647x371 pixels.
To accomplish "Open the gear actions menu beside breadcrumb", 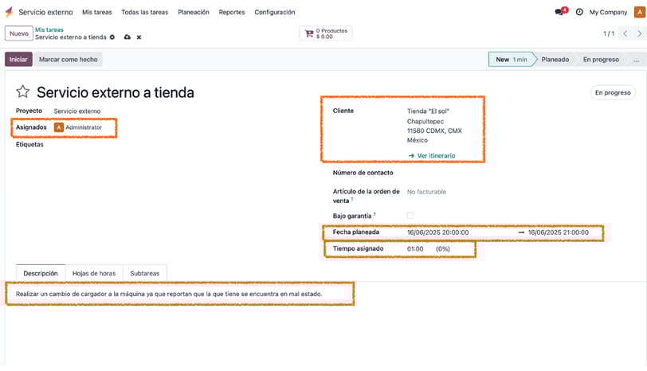I will [112, 37].
